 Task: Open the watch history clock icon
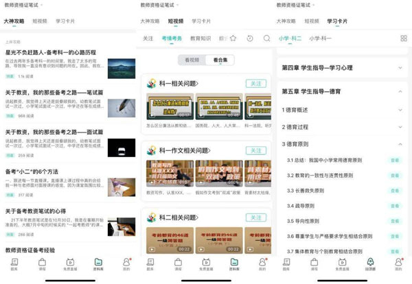tap(250, 38)
